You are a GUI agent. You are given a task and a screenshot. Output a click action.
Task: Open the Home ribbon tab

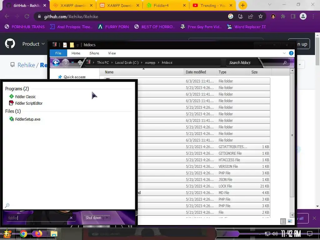point(76,53)
